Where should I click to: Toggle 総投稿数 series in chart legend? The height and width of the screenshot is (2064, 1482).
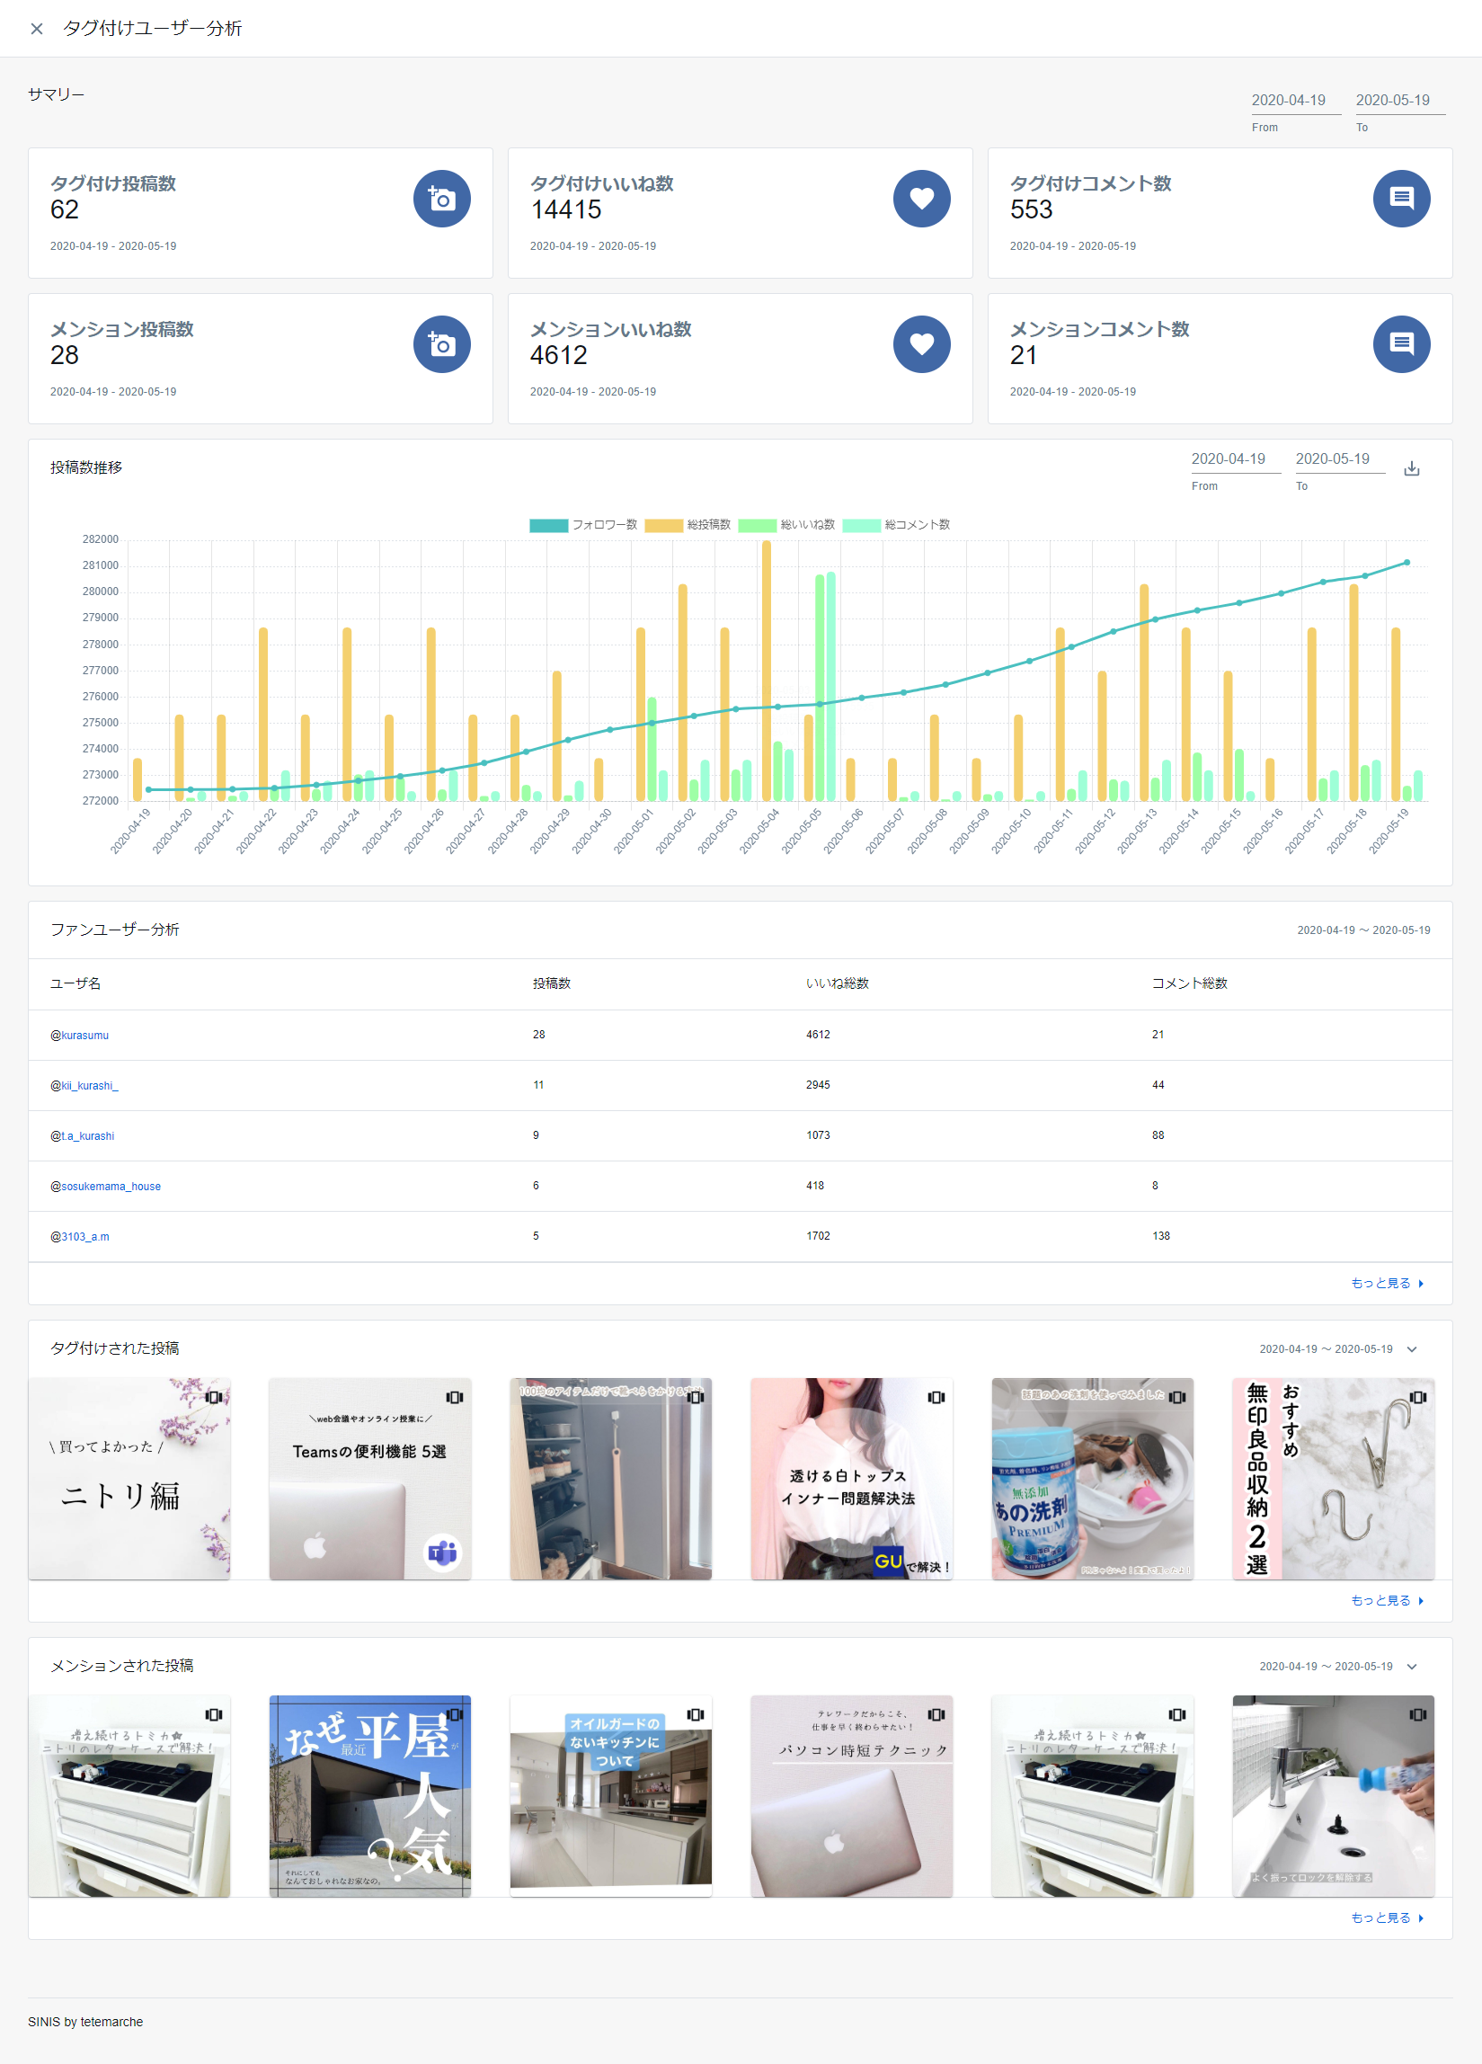688,525
